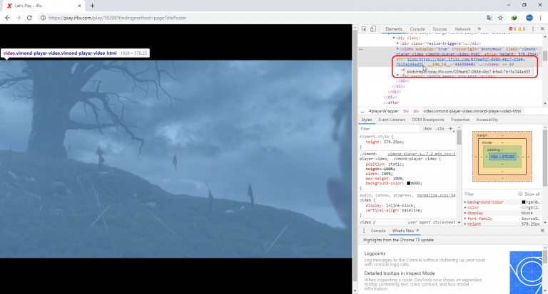Screen dimensions: 548x294
Task: Close the DevTools bottom drawer
Action: coord(542,231)
